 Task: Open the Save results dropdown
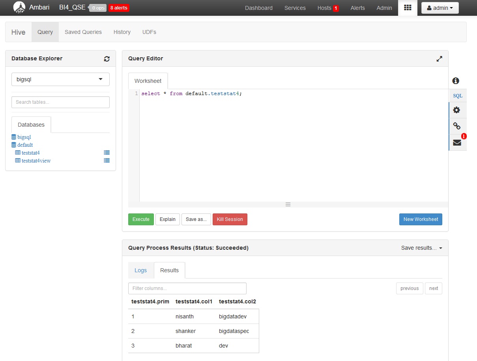point(422,248)
